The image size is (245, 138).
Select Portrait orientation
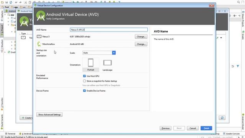tap(91, 65)
